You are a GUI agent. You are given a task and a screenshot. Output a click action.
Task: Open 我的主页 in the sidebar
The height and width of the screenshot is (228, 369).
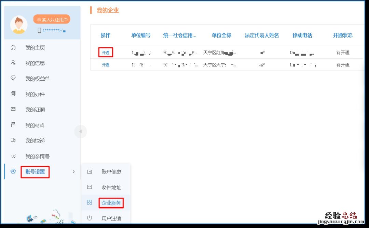[x=35, y=48]
